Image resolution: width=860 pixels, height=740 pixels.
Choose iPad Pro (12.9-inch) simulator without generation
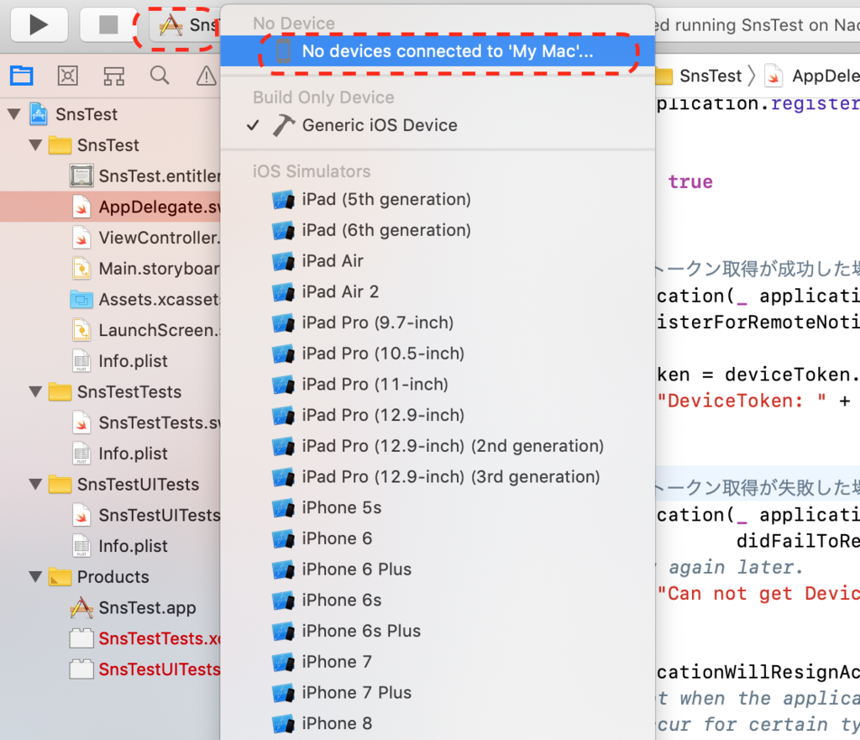click(438, 415)
